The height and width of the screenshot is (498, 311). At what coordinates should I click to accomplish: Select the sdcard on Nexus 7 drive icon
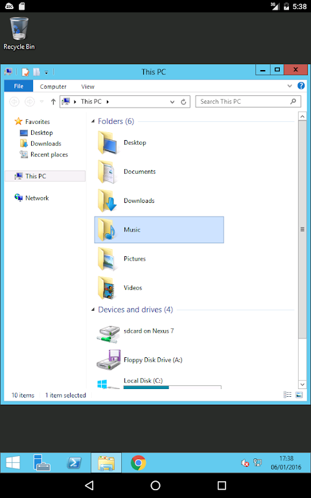(108, 333)
